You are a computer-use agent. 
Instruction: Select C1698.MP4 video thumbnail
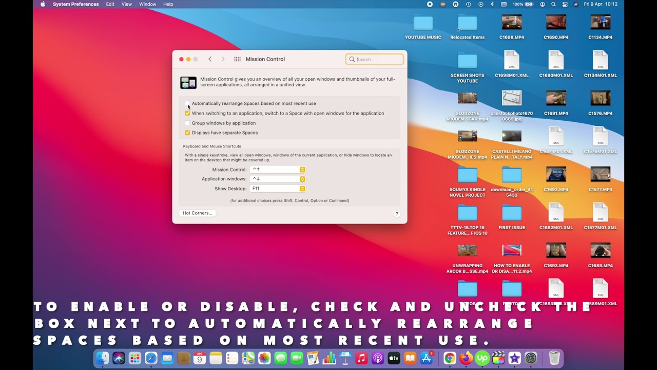(512, 22)
